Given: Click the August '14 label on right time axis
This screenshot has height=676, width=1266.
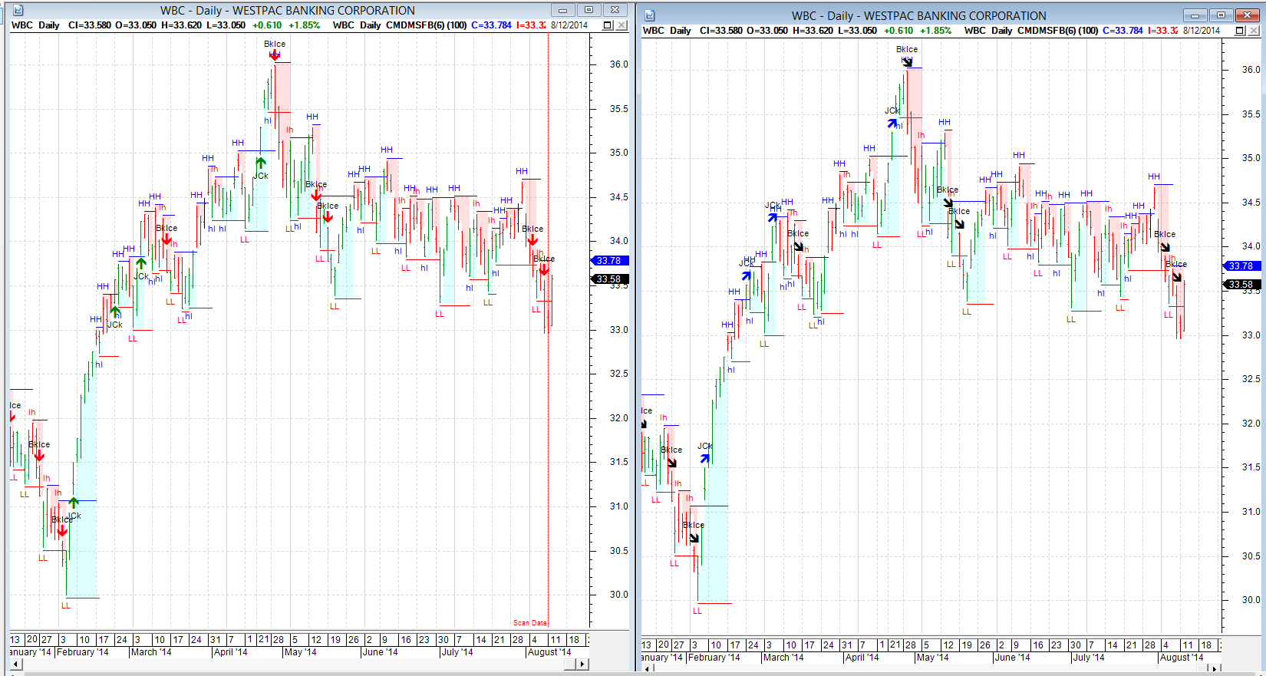Looking at the screenshot, I should click(1182, 658).
